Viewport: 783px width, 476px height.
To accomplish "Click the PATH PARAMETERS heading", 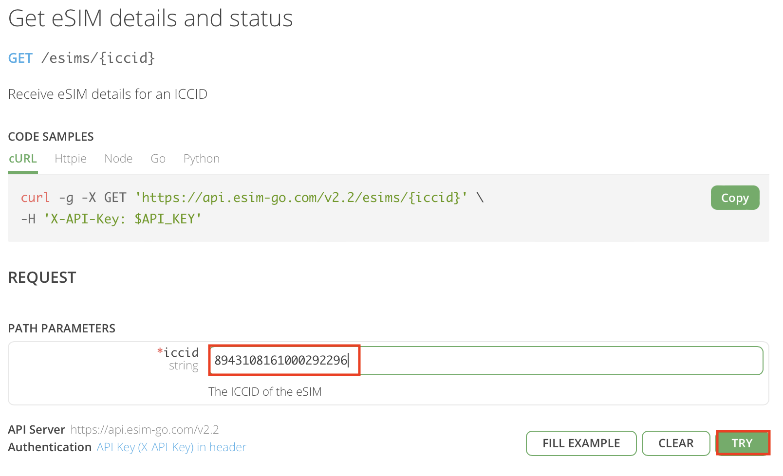I will pyautogui.click(x=62, y=329).
